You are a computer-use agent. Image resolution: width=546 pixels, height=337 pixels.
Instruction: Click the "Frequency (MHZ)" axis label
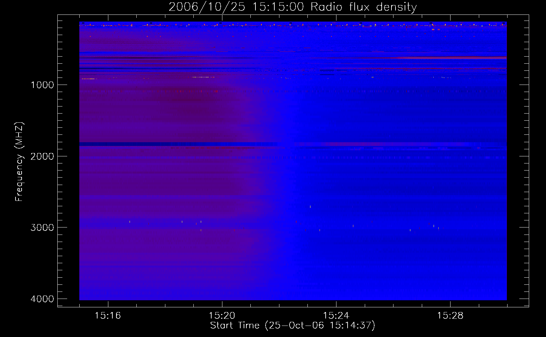19,162
